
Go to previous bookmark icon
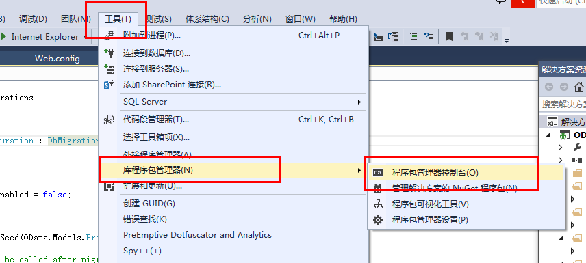[465, 36]
